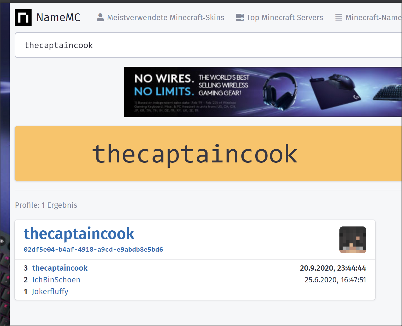Image resolution: width=402 pixels, height=326 pixels.
Task: Open the IchBinSchoen name link
Action: coord(56,280)
